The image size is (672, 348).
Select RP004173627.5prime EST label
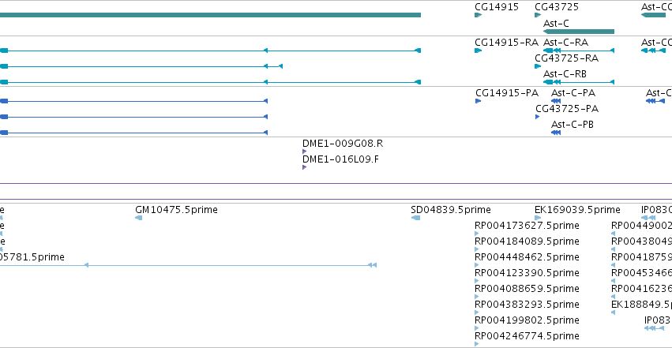click(x=527, y=226)
